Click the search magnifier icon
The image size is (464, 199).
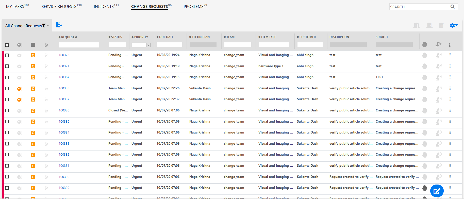click(453, 7)
